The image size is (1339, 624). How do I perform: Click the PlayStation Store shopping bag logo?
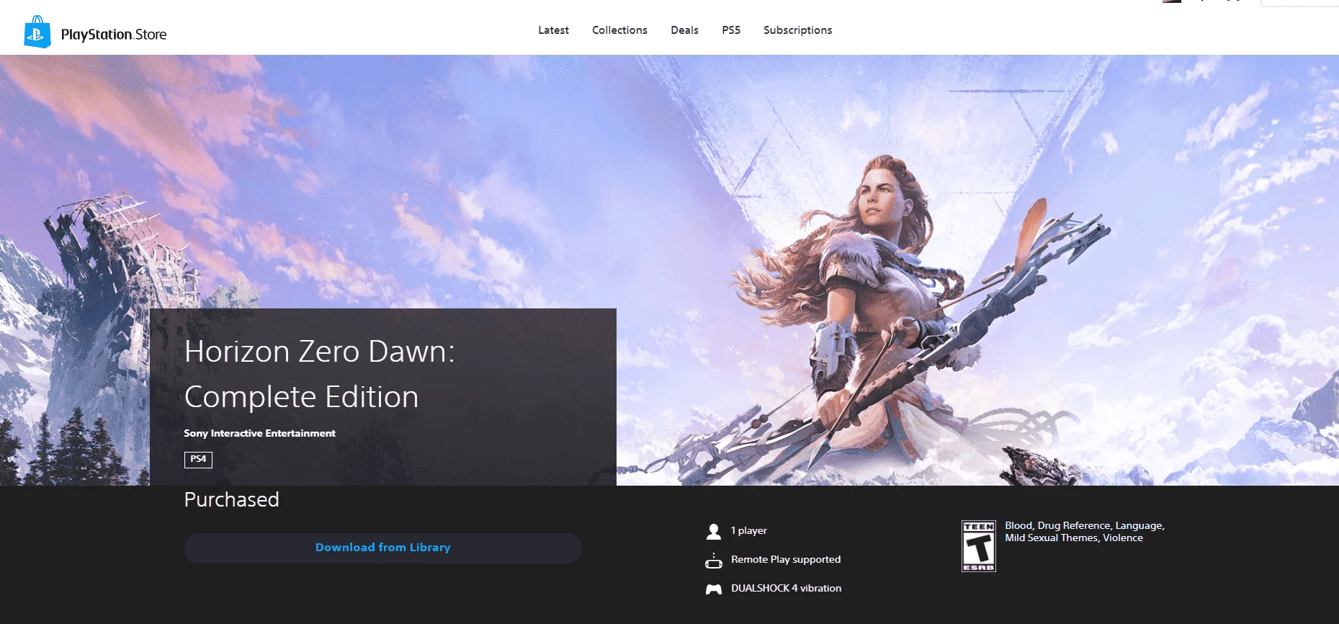(37, 32)
